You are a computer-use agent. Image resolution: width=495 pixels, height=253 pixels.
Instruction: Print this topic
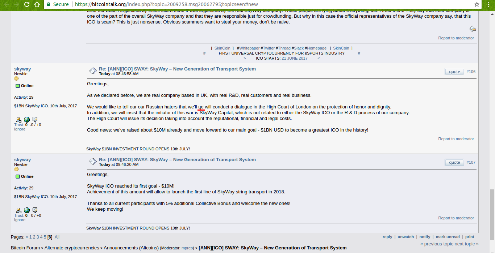[x=470, y=237]
